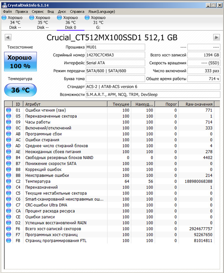Open the Язык(Language) menu

click(102, 12)
